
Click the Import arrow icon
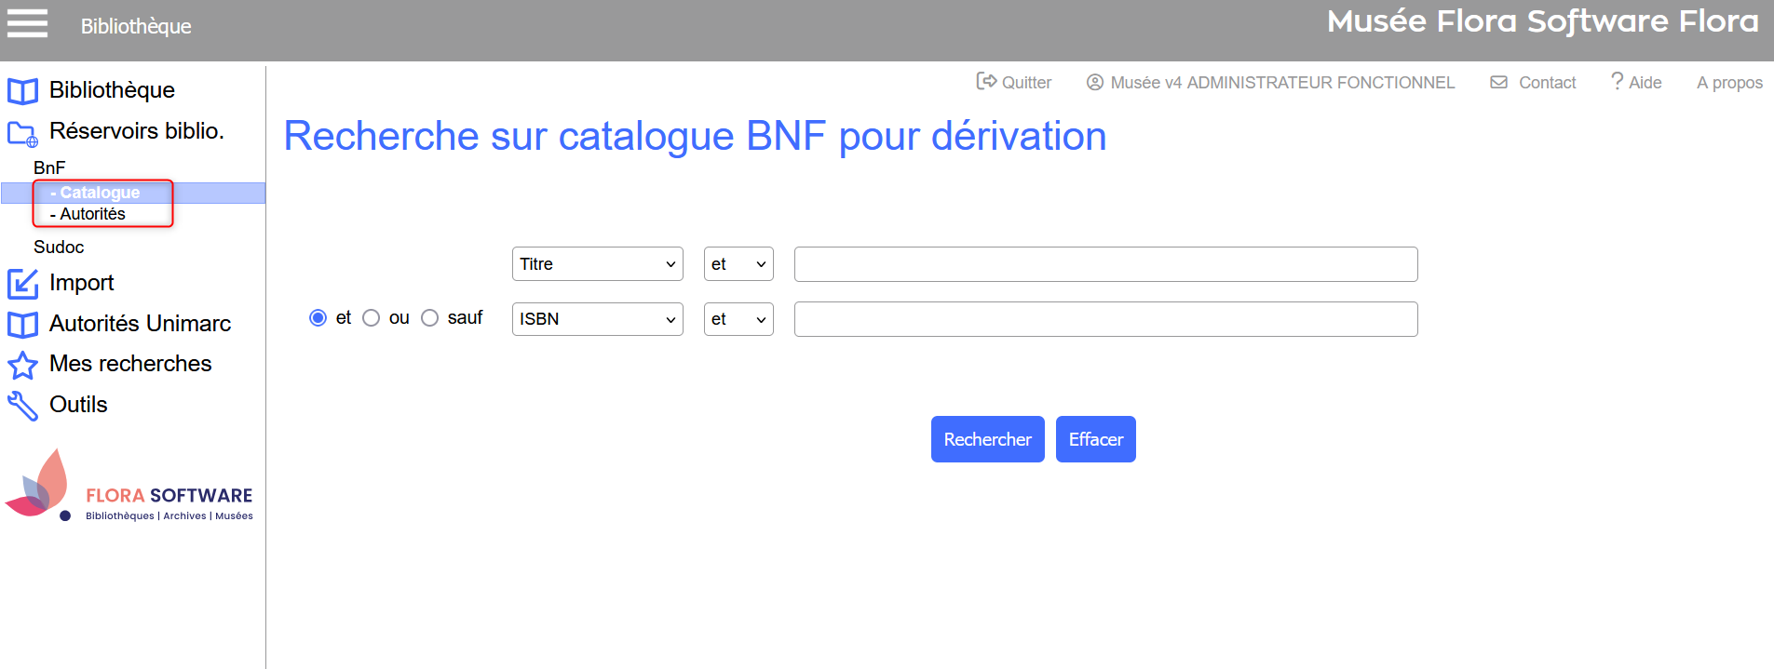pos(22,284)
